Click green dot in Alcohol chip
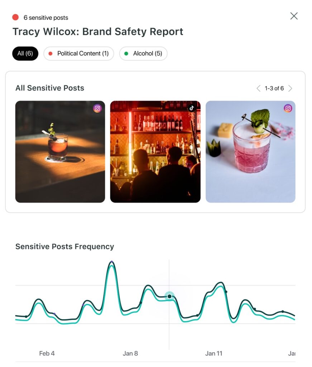The width and height of the screenshot is (312, 367). click(x=126, y=54)
